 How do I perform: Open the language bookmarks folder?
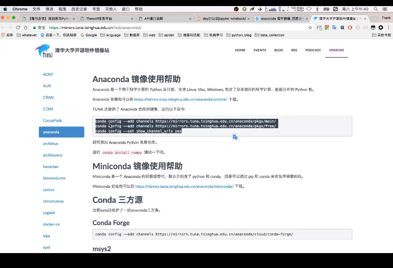111,35
